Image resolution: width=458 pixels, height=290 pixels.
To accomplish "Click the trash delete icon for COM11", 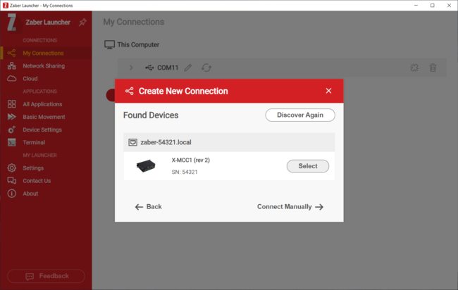I will point(433,68).
